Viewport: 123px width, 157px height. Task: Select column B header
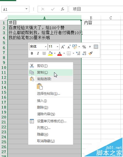pyautogui.click(x=91, y=18)
